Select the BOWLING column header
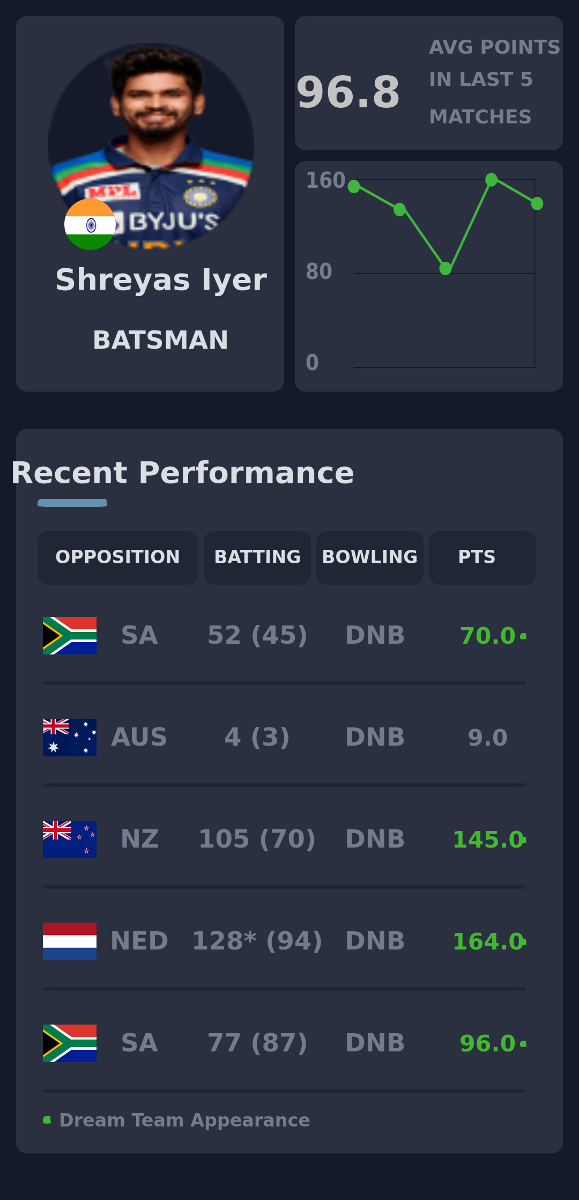This screenshot has height=1200, width=579. pyautogui.click(x=370, y=558)
